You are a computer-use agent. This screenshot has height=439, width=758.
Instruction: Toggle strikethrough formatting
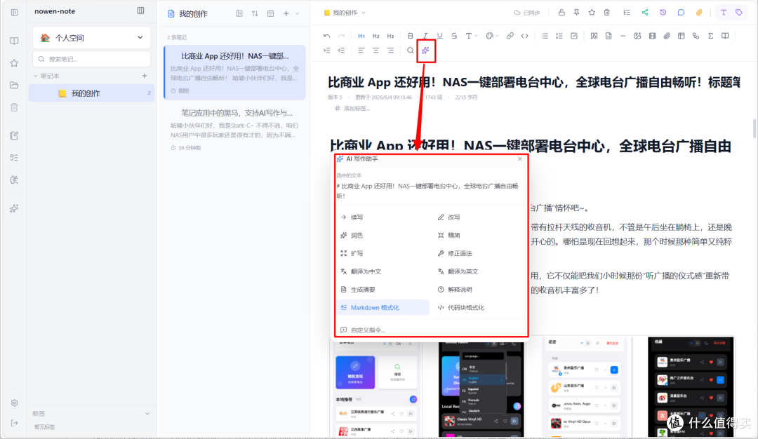coord(454,36)
